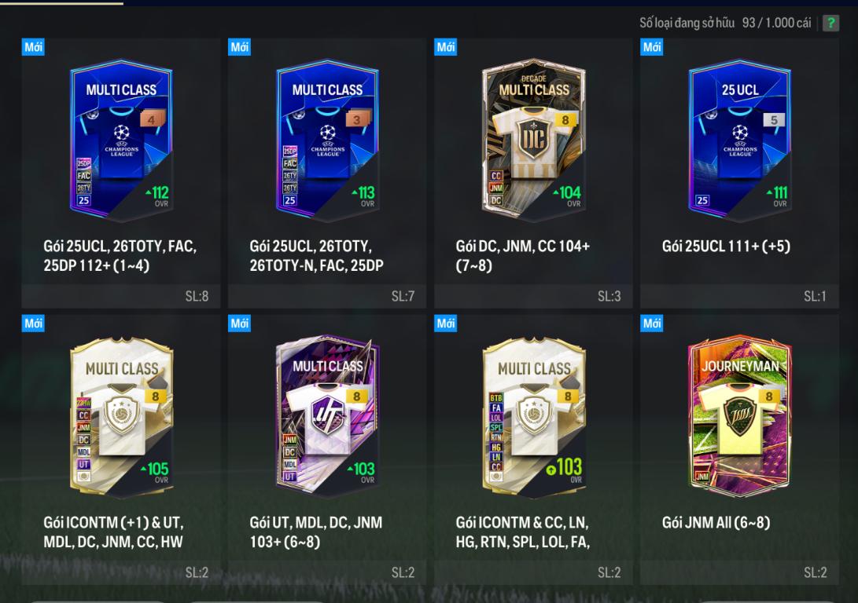This screenshot has height=603, width=858.
Task: Click the Gói JNM All (6~8) title
Action: tap(716, 523)
